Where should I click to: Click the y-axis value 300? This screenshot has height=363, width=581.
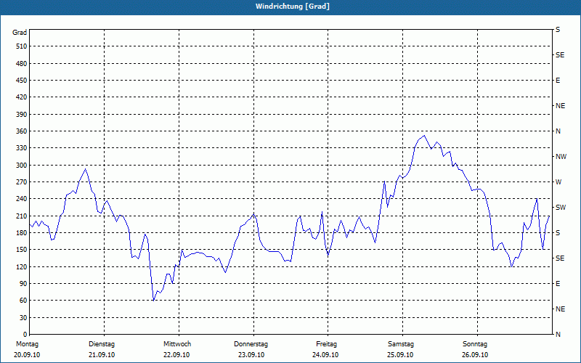[22, 166]
